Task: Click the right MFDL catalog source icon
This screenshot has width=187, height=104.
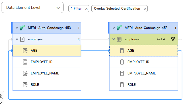Action: click(x=119, y=28)
